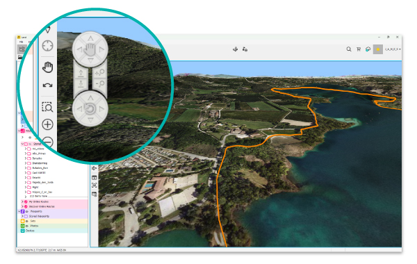Expand the Discover Online Routes node
This screenshot has width=417, height=264.
click(x=22, y=206)
